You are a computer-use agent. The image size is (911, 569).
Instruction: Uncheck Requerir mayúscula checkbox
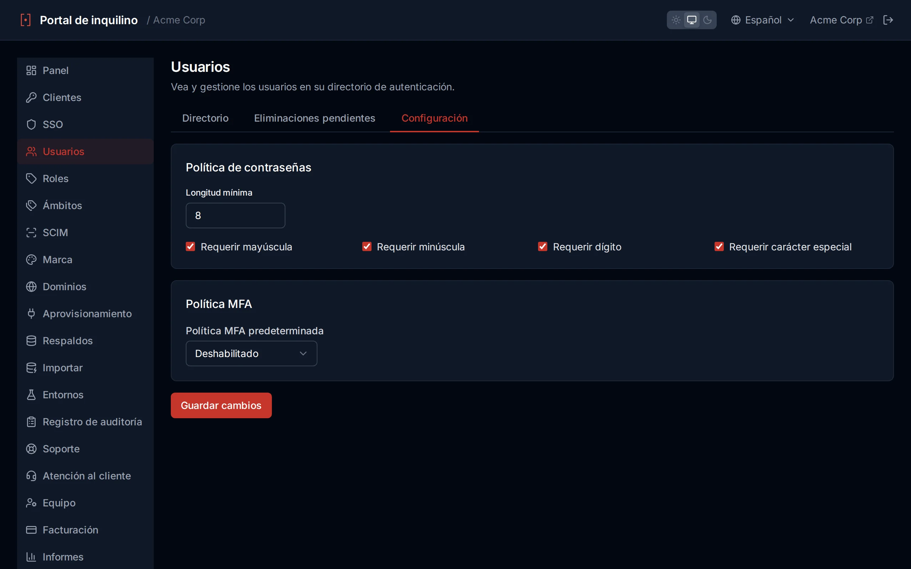pos(190,247)
